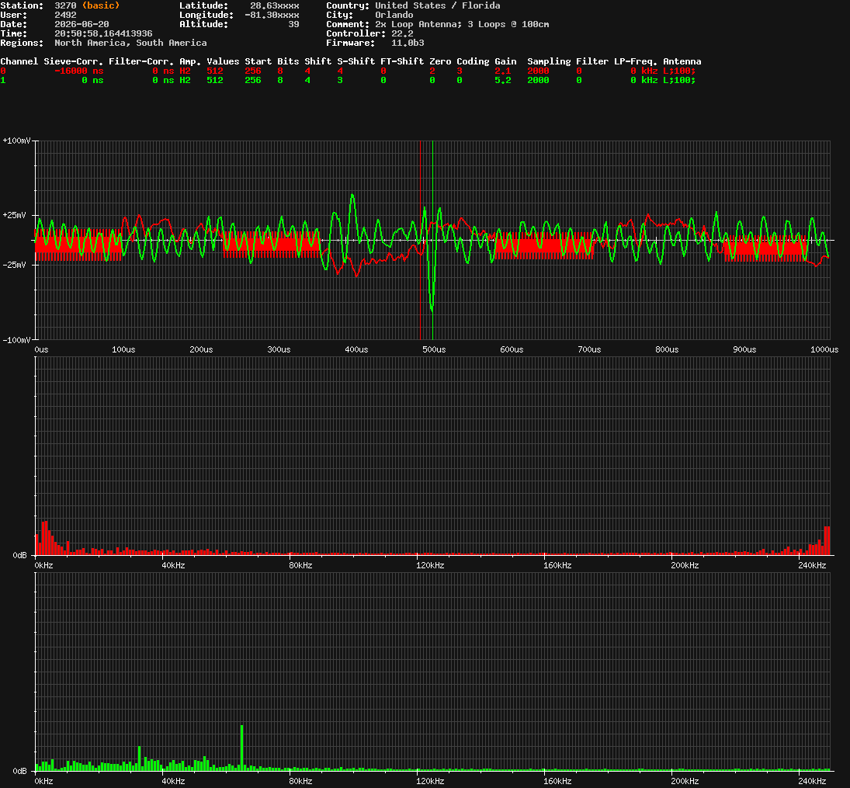Click "United States / Florida" country text
The width and height of the screenshot is (850, 788).
438,5
